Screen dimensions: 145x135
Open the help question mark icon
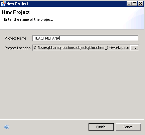point(7,127)
